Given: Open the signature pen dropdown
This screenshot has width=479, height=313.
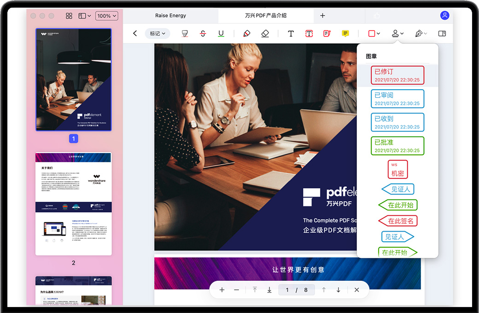Looking at the screenshot, I should point(421,34).
